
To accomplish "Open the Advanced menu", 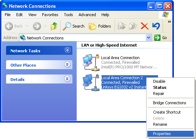I will point(87,15).
